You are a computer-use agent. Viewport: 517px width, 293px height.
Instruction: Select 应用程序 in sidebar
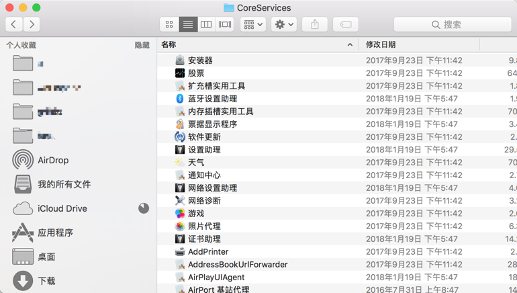tap(55, 233)
